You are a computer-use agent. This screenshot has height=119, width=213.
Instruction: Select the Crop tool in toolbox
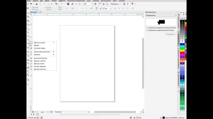[28, 20]
